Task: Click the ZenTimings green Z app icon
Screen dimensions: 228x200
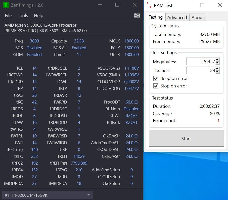Action: point(6,5)
